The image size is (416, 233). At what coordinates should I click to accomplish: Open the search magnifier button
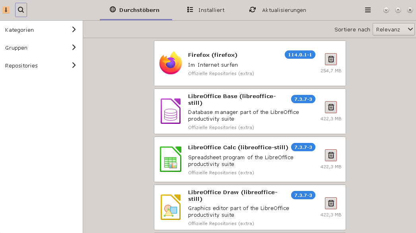(21, 10)
